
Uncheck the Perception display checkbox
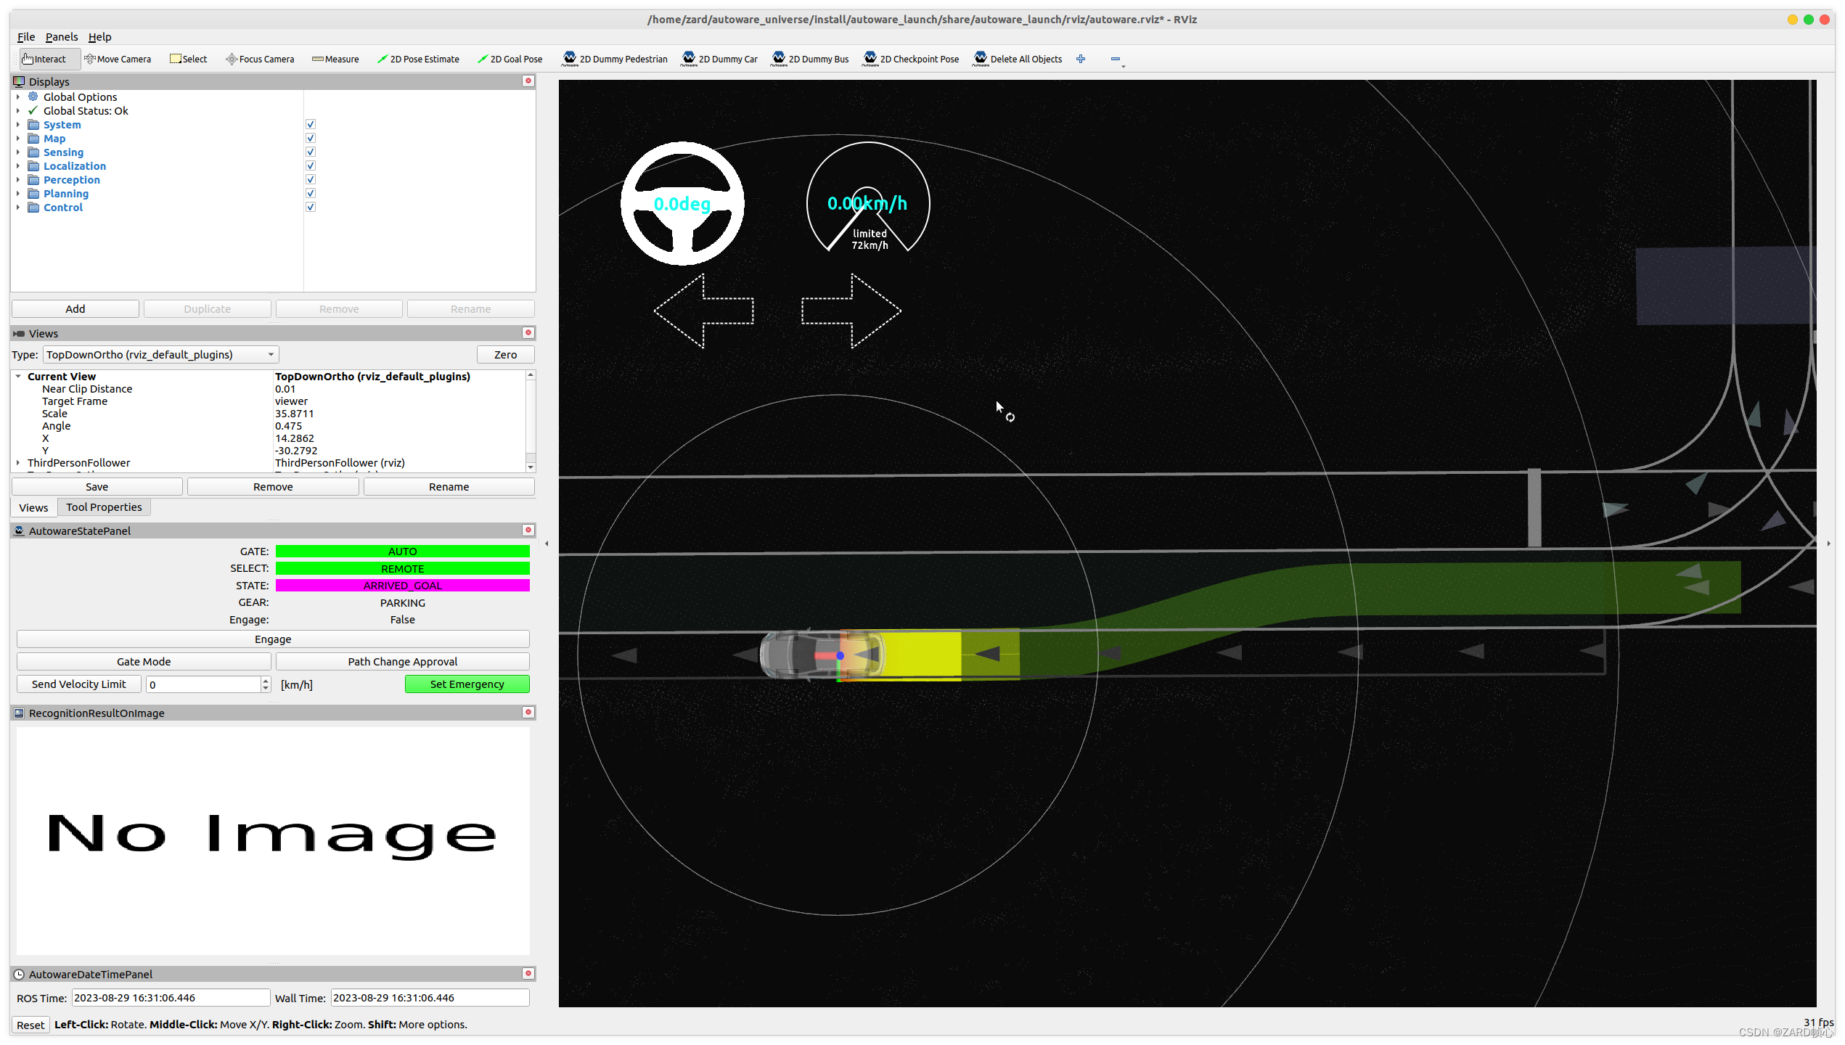pos(310,179)
